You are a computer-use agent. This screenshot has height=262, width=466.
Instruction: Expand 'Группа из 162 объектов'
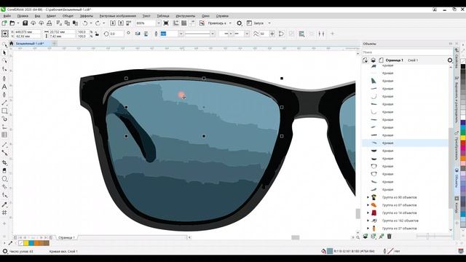pos(368,221)
